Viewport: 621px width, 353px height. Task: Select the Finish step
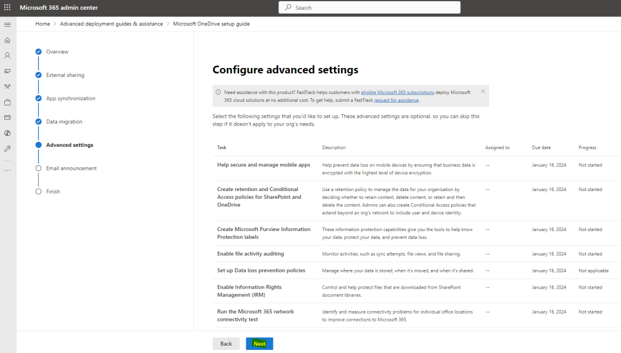(x=53, y=191)
